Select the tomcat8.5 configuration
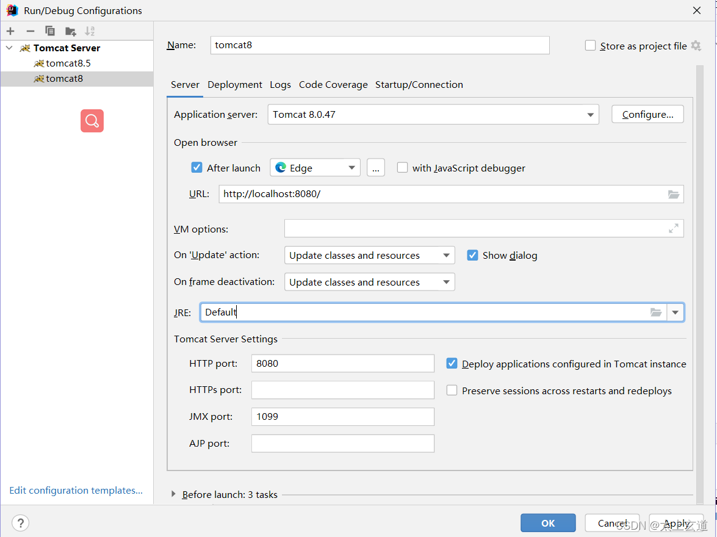The height and width of the screenshot is (537, 717). coord(68,63)
